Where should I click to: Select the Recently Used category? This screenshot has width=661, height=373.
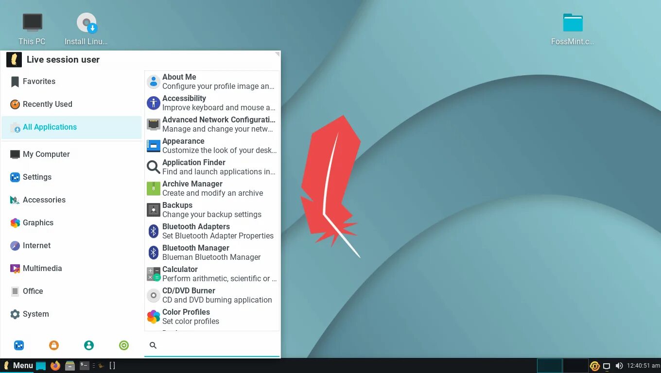71,104
